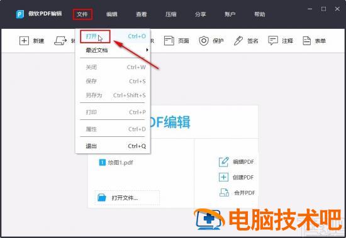Select the 保护 shield icon
Image resolution: width=346 pixels, height=238 pixels.
pyautogui.click(x=204, y=41)
